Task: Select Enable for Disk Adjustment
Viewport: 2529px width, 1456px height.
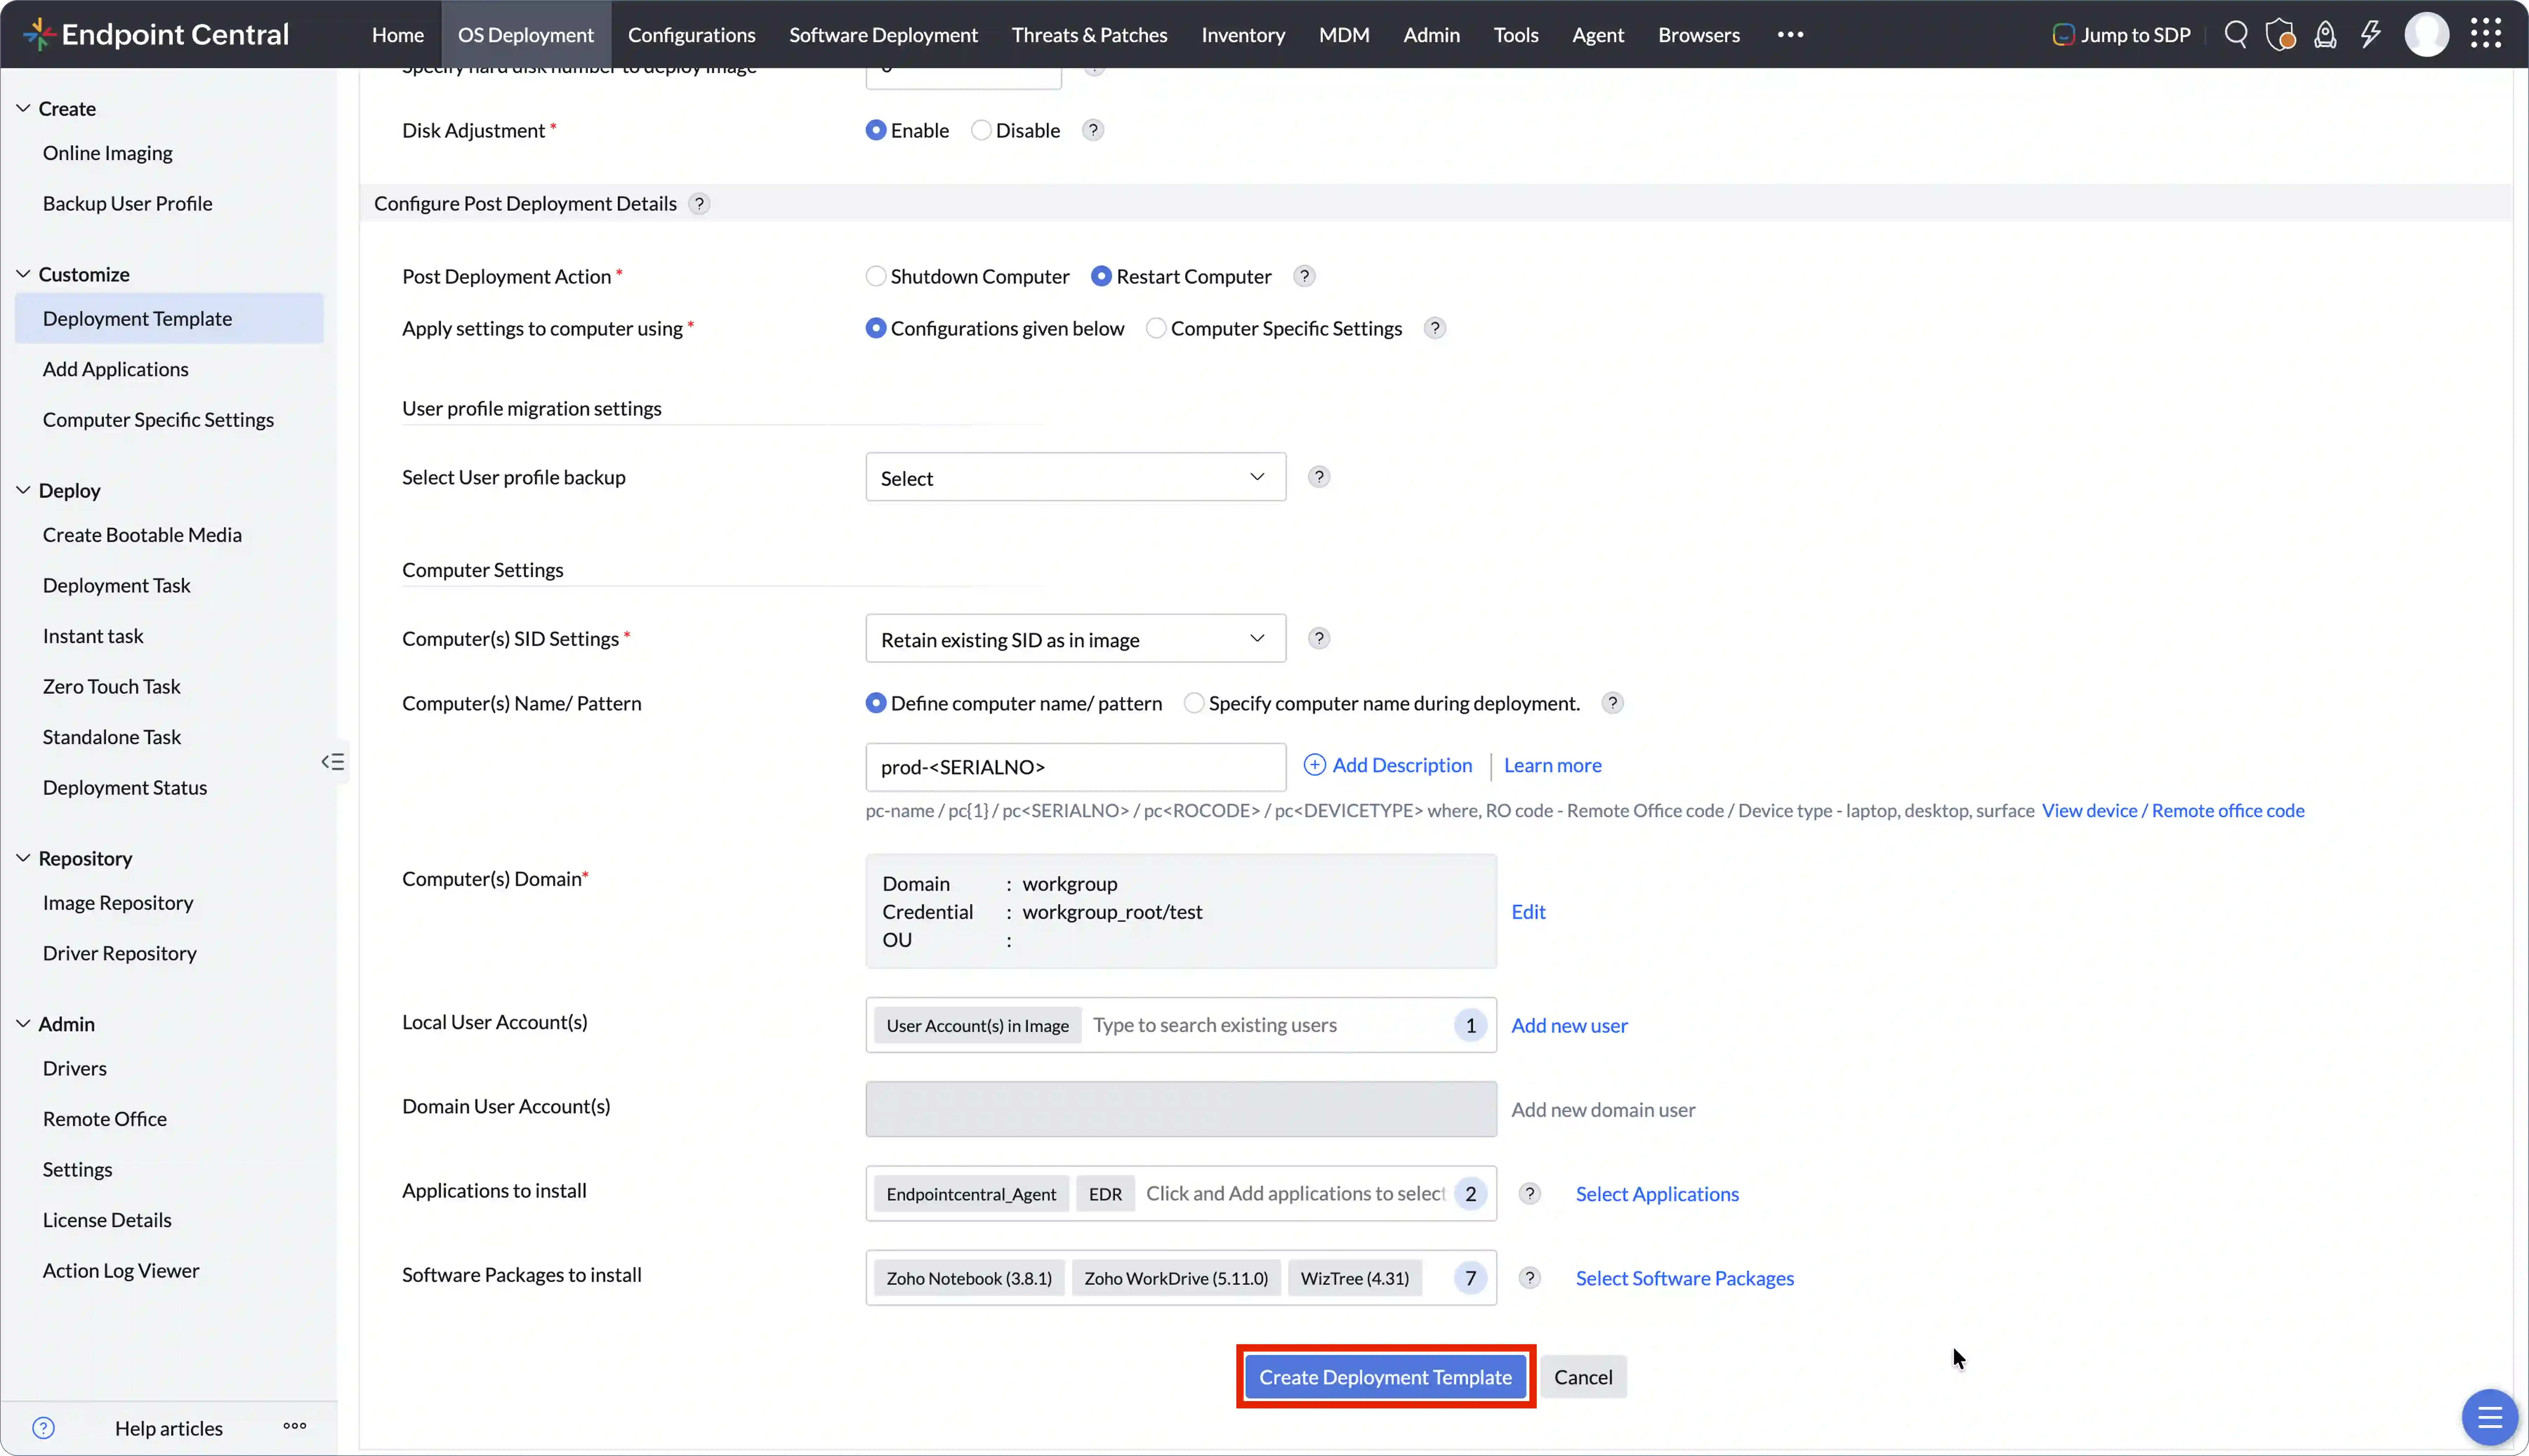Action: point(876,130)
